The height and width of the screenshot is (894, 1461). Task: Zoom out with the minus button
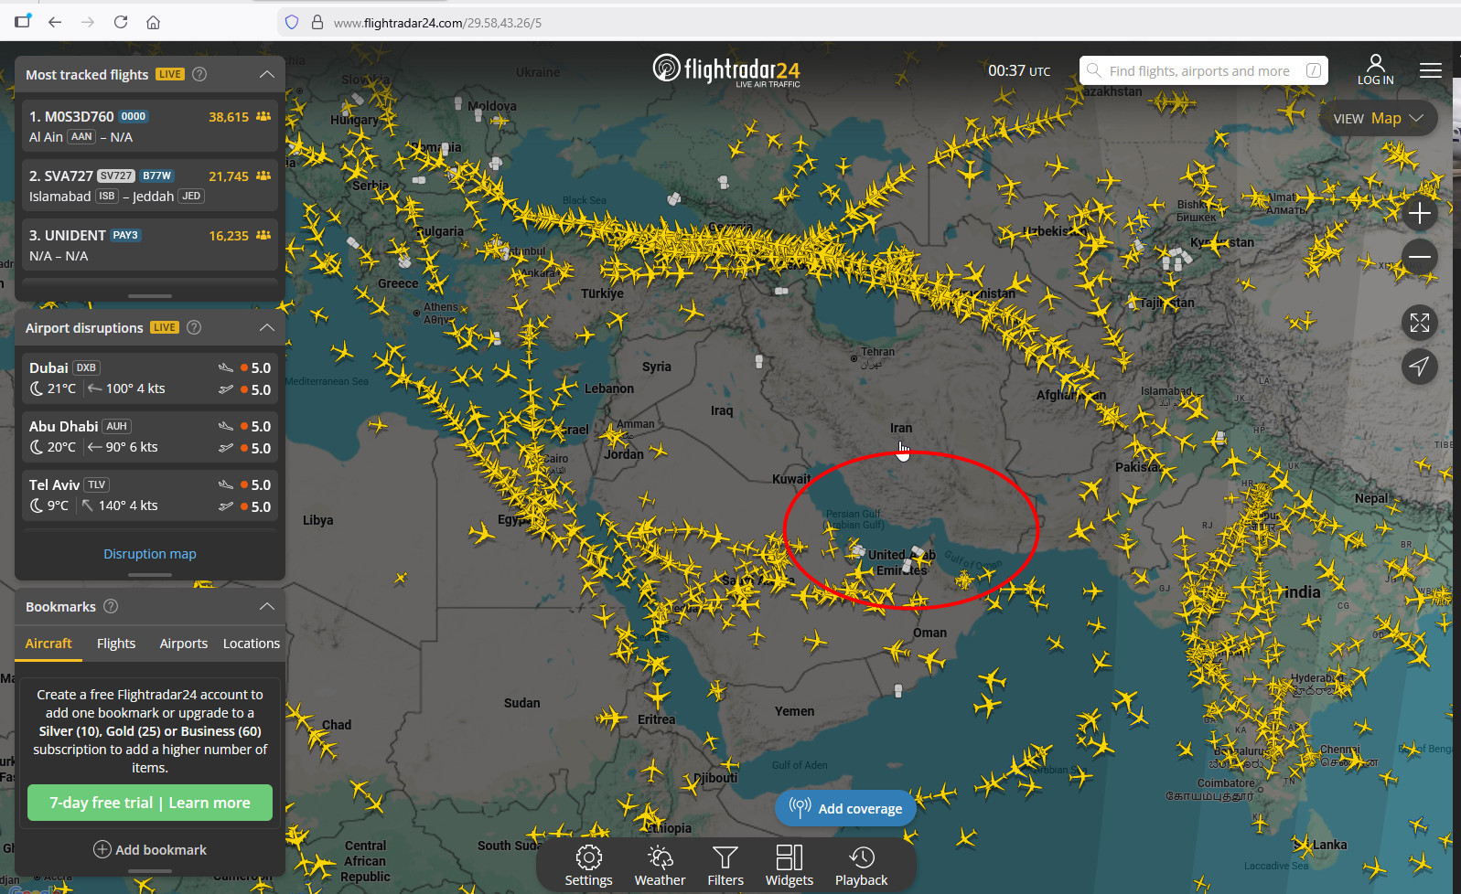coord(1420,257)
